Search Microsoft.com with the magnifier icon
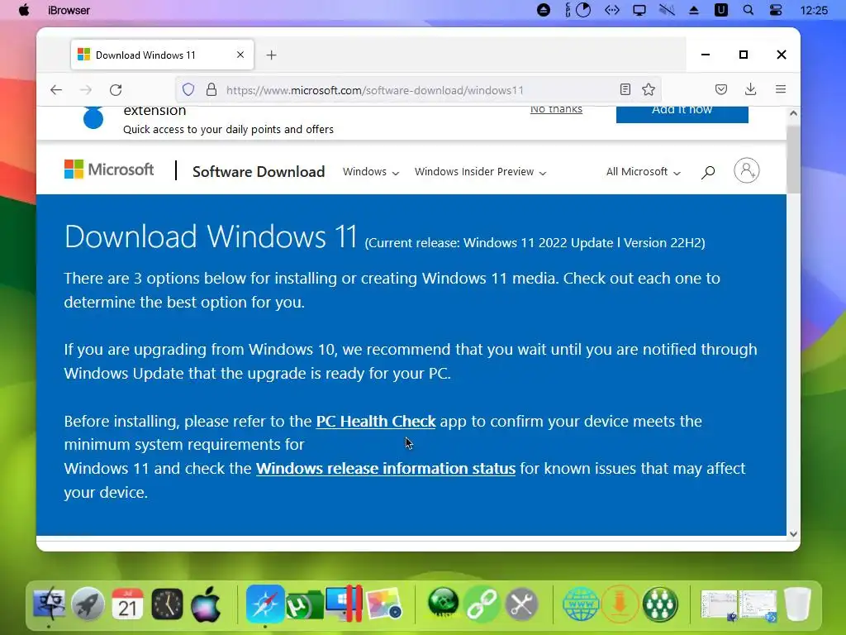 click(x=708, y=172)
